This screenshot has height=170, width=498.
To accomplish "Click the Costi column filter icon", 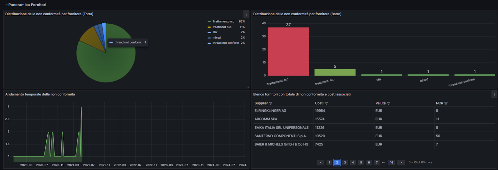I will 326,103.
